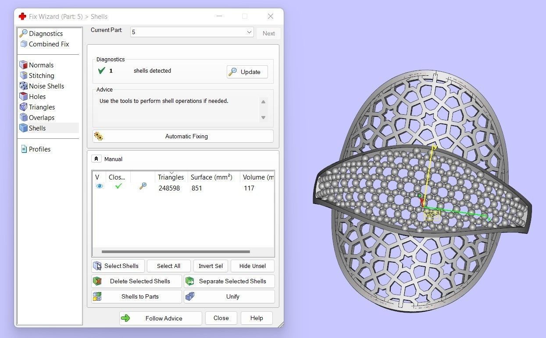
Task: Open Triangles fix page
Action: coord(42,107)
